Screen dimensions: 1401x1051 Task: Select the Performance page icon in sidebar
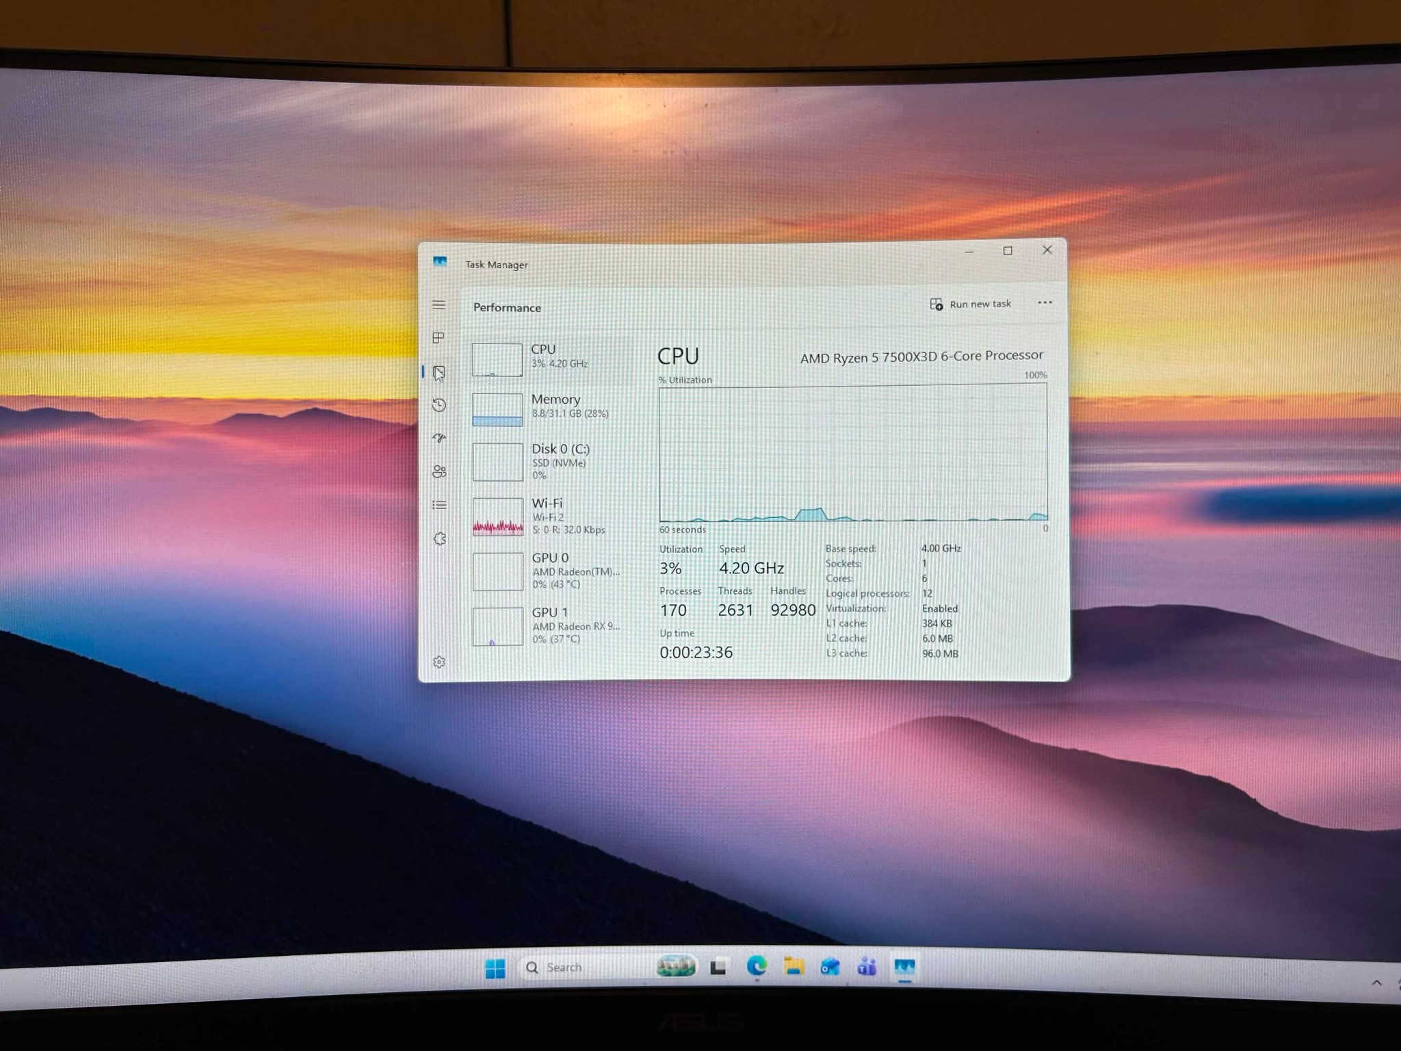(439, 373)
